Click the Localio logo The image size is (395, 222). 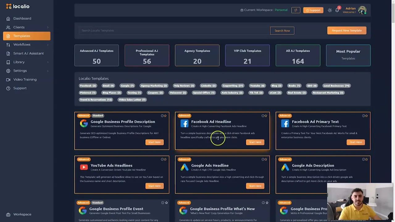[x=18, y=6]
